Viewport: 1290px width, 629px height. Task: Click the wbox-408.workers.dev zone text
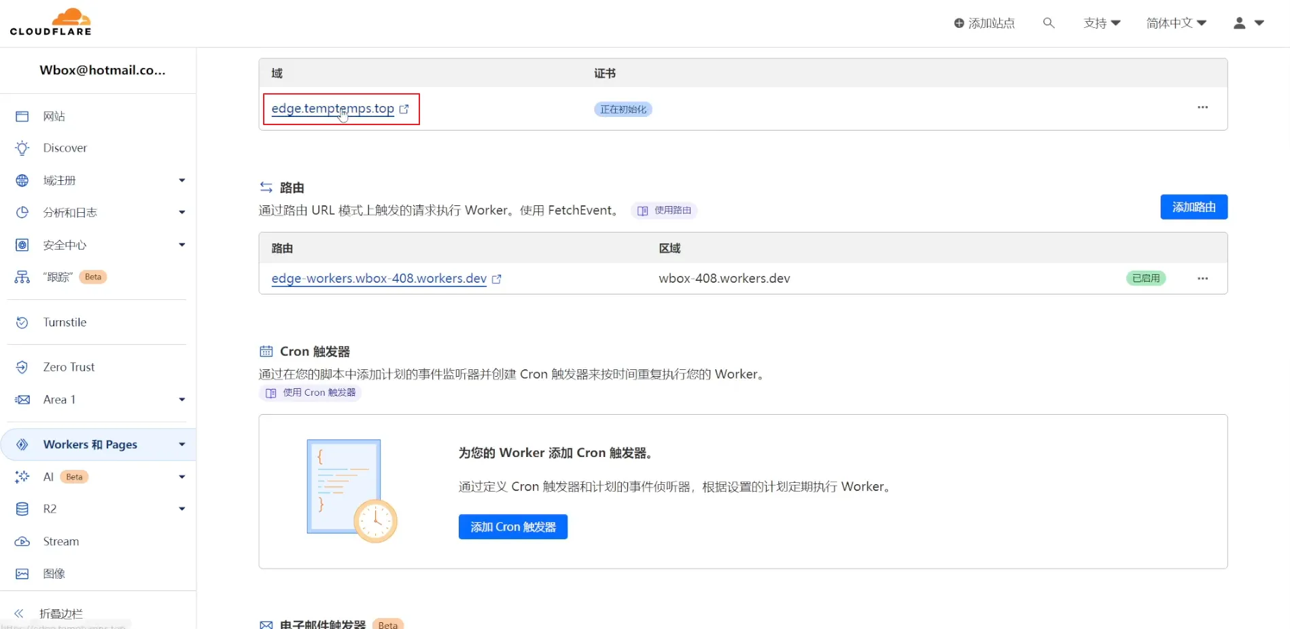click(725, 279)
